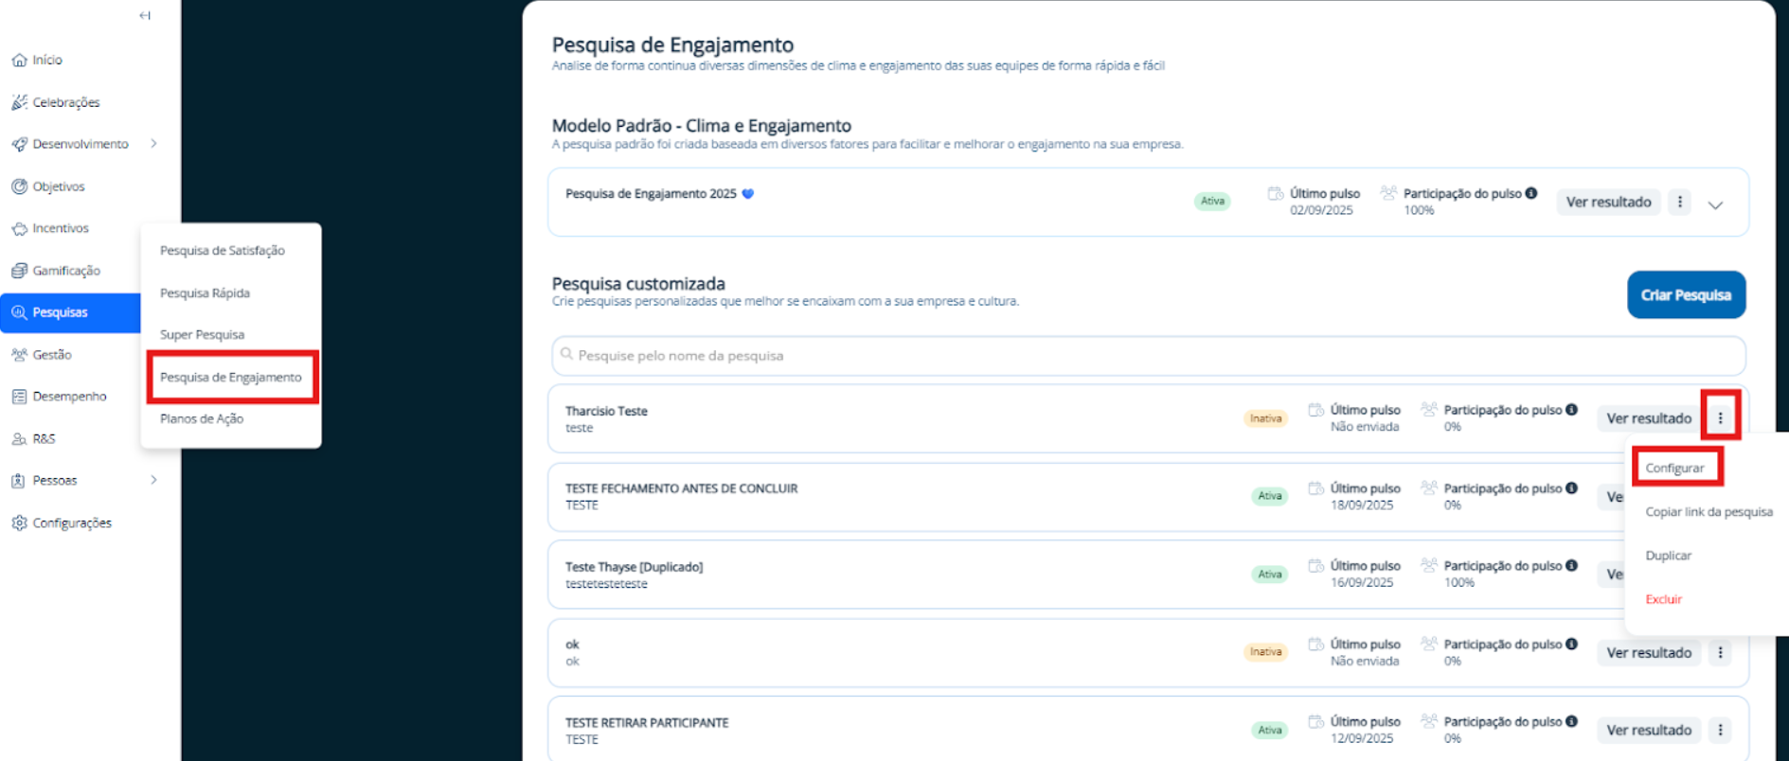Collapse the sidebar with the arrow icon
1789x761 pixels.
145,15
